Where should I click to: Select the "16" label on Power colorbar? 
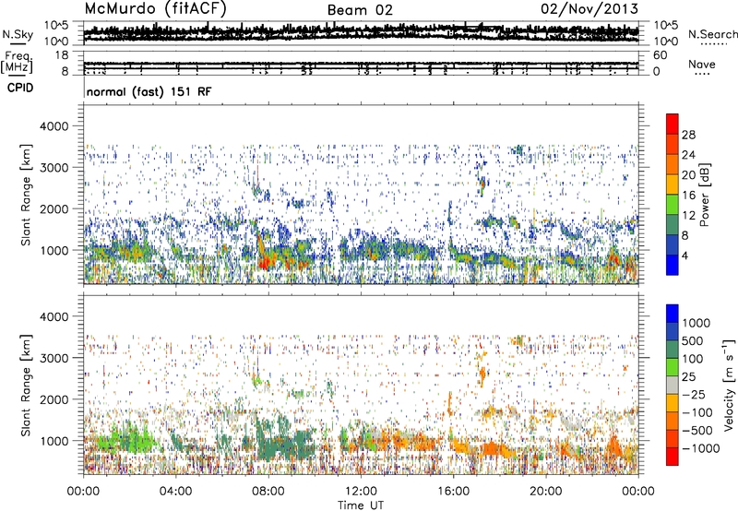pyautogui.click(x=688, y=196)
